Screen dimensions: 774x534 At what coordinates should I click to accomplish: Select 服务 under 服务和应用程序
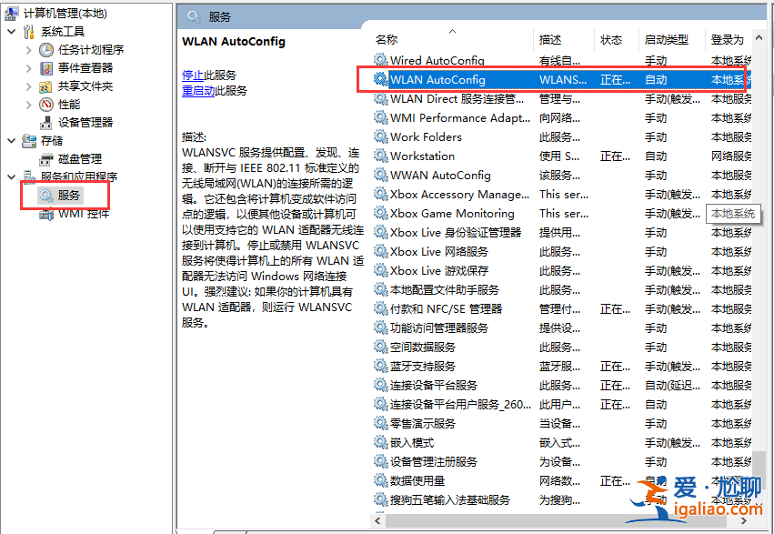[x=70, y=195]
